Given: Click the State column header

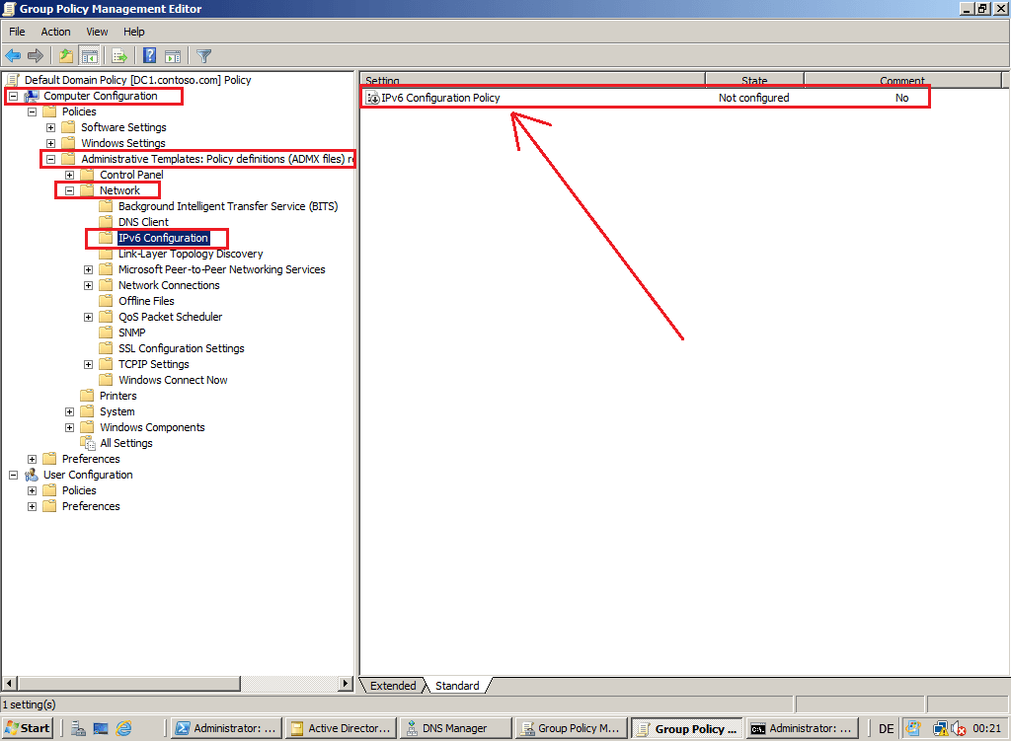Looking at the screenshot, I should click(x=754, y=81).
